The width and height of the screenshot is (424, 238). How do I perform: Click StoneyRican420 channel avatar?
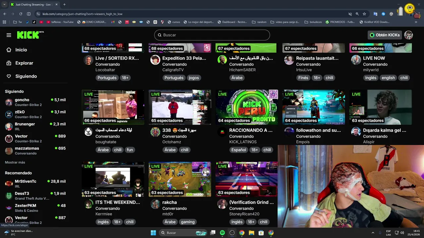(x=222, y=204)
